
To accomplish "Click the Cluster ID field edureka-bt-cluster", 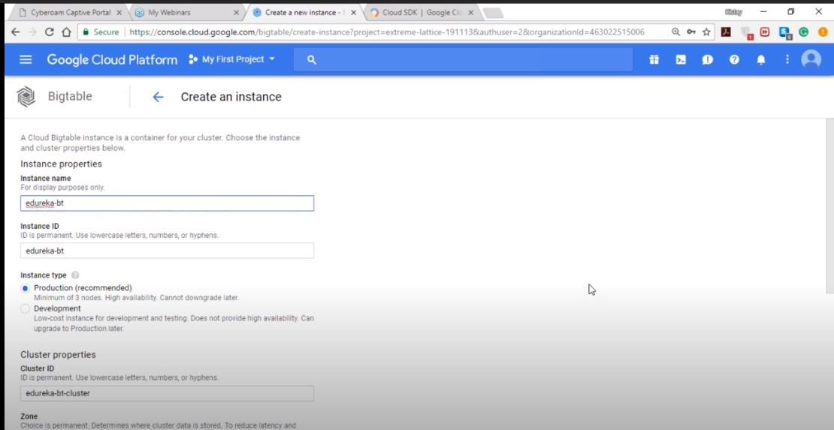I will 167,393.
